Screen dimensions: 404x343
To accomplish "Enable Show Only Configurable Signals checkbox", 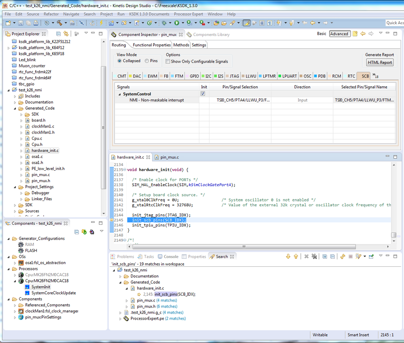I will pos(168,62).
